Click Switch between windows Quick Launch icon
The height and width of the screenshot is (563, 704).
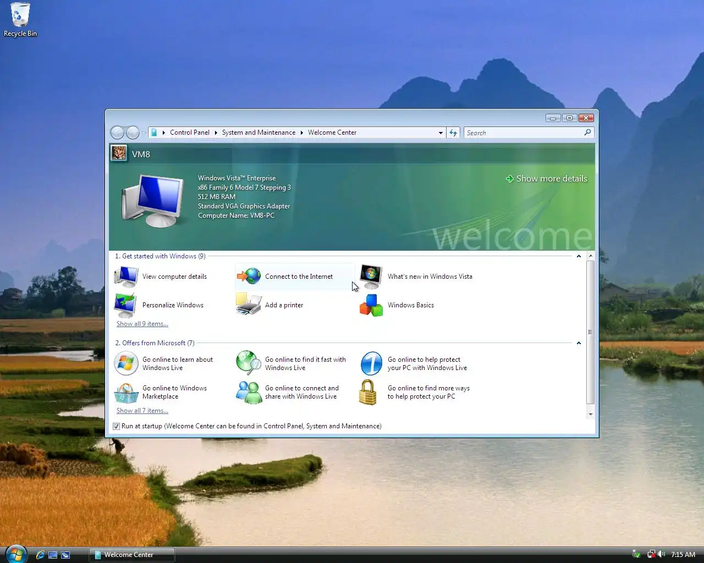point(65,555)
